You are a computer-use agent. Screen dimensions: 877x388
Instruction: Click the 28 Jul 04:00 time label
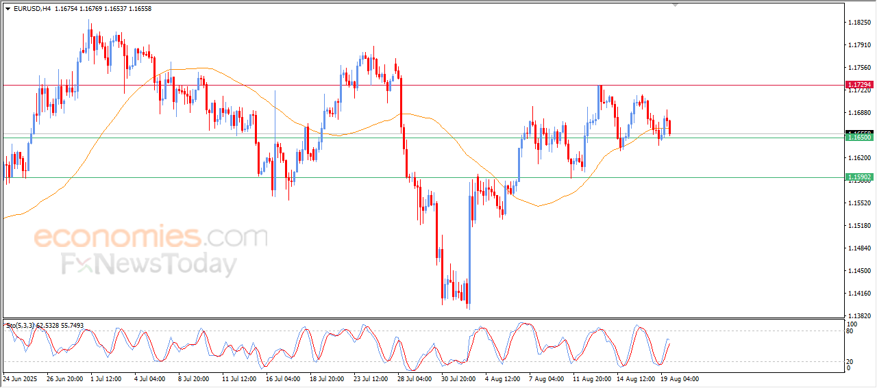coord(416,378)
